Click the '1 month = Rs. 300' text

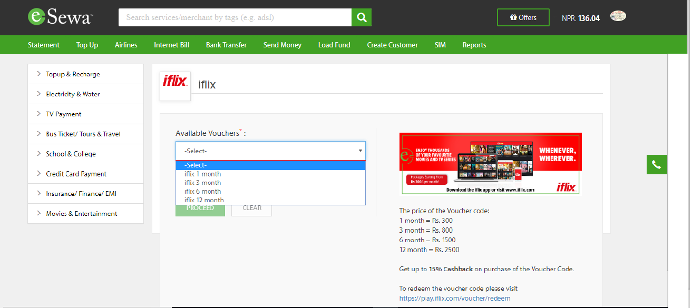click(x=426, y=221)
